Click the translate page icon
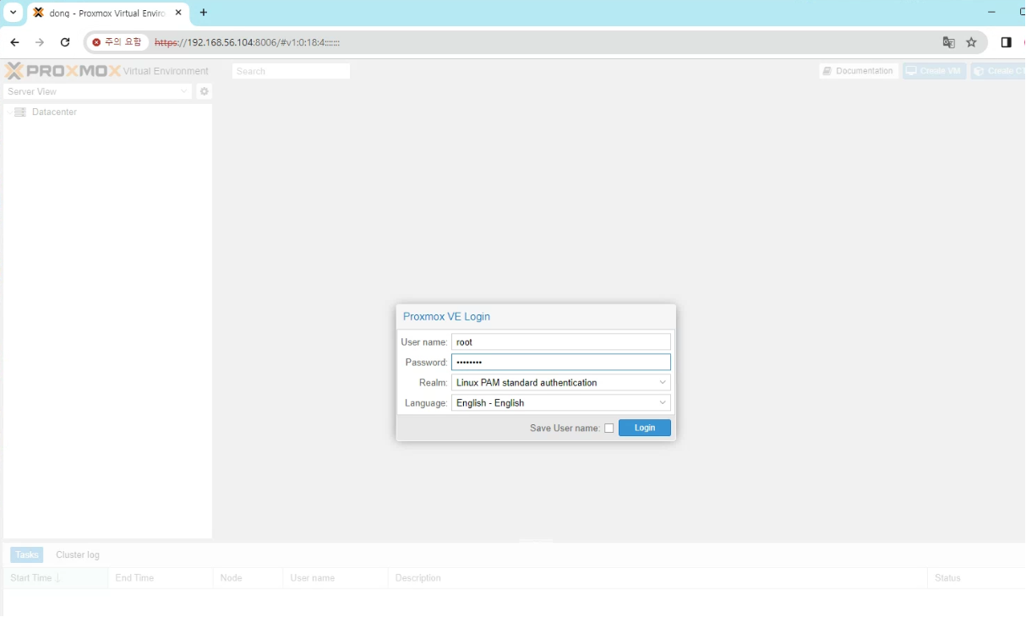1026x617 pixels. [949, 42]
